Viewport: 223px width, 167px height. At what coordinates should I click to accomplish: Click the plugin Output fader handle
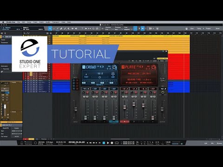tap(162, 109)
